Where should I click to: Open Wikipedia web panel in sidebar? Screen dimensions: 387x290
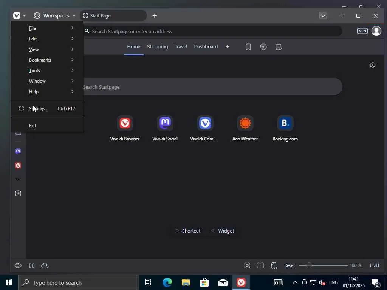[x=18, y=179]
